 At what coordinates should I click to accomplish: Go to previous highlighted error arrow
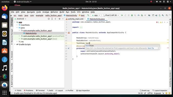(165, 22)
